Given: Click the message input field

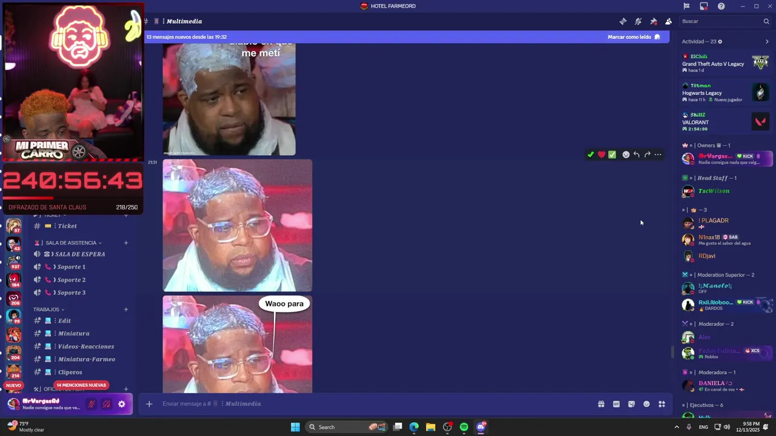Looking at the screenshot, I should point(376,404).
